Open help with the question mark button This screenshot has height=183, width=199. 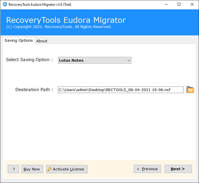click(x=13, y=169)
